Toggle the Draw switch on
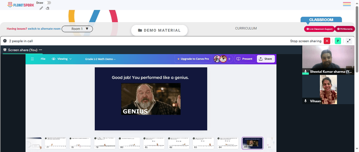 point(48,3)
